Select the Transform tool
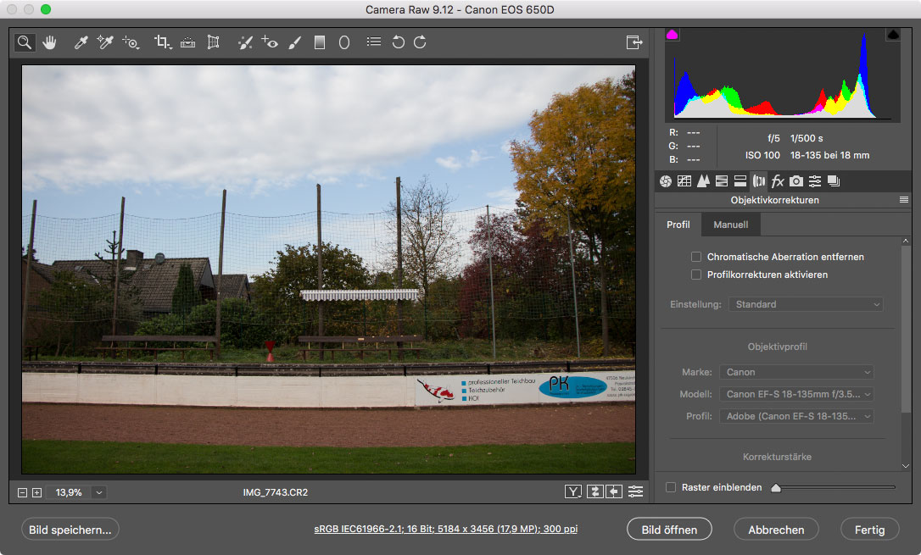Image resolution: width=921 pixels, height=555 pixels. [213, 42]
